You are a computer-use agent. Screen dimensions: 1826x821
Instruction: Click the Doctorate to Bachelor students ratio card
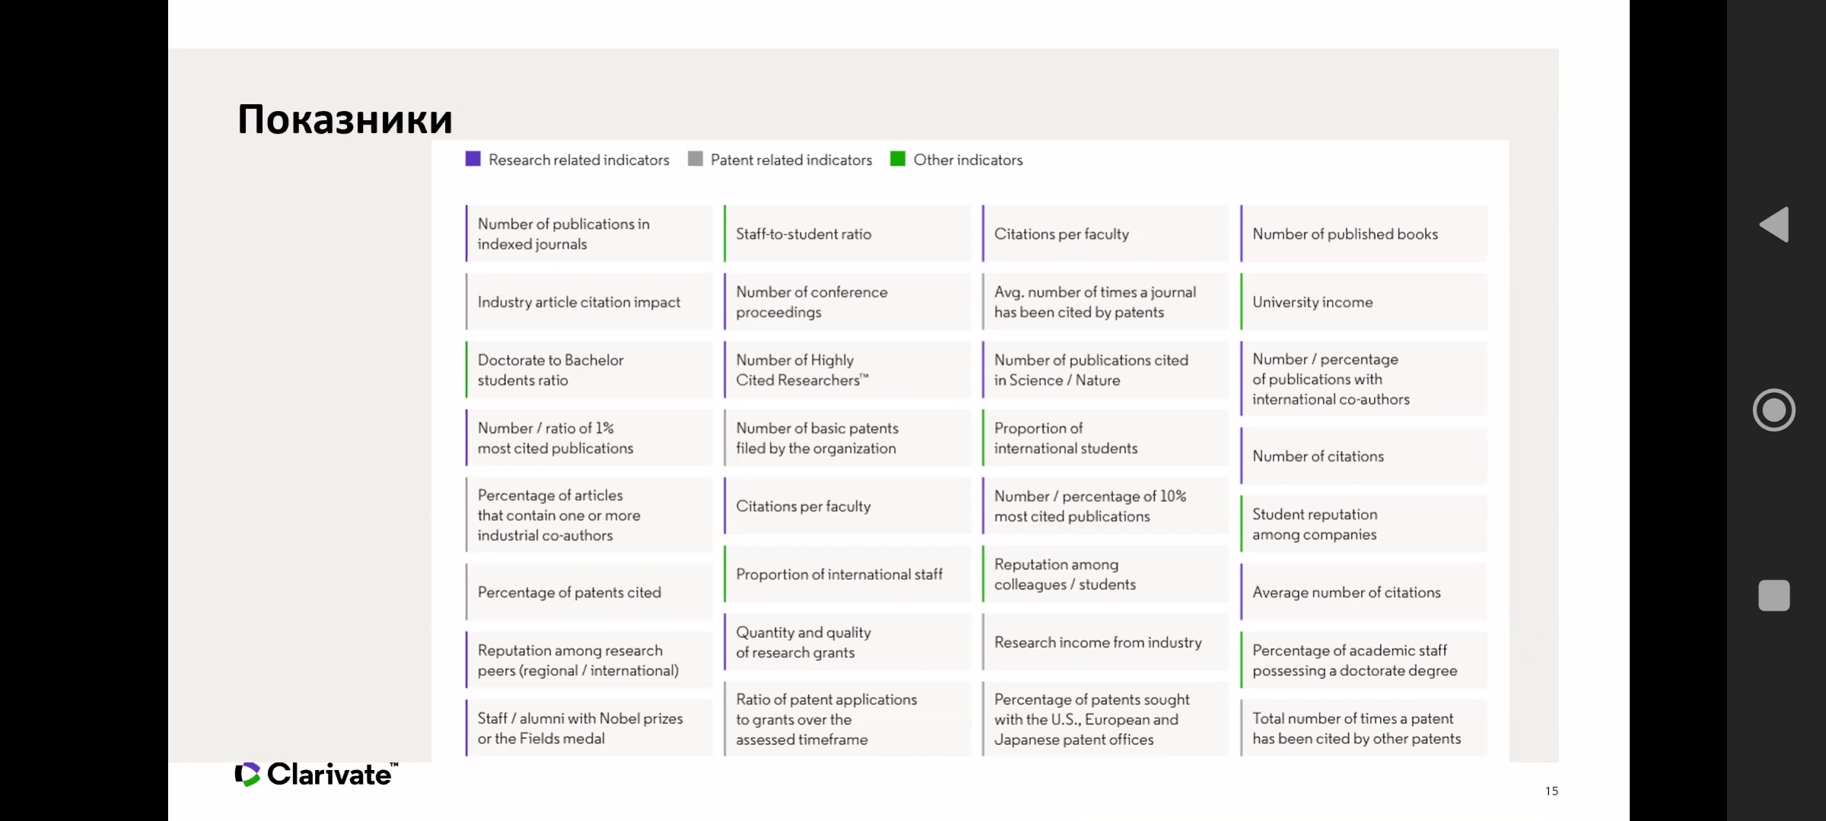[589, 370]
